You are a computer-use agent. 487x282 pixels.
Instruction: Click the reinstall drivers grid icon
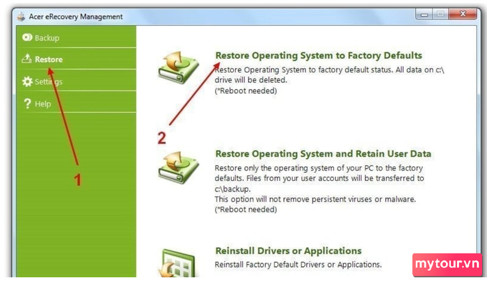(x=177, y=263)
